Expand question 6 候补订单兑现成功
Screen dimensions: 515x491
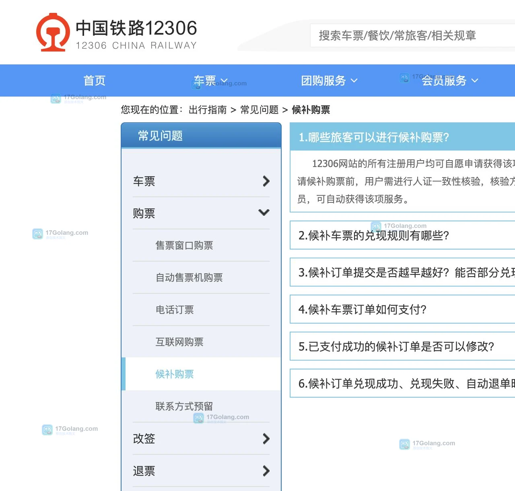pos(402,383)
